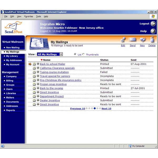The height and width of the screenshot is (158, 158).
Task: Click the document icon for Travel special for seniors
Action: [x=34, y=76]
